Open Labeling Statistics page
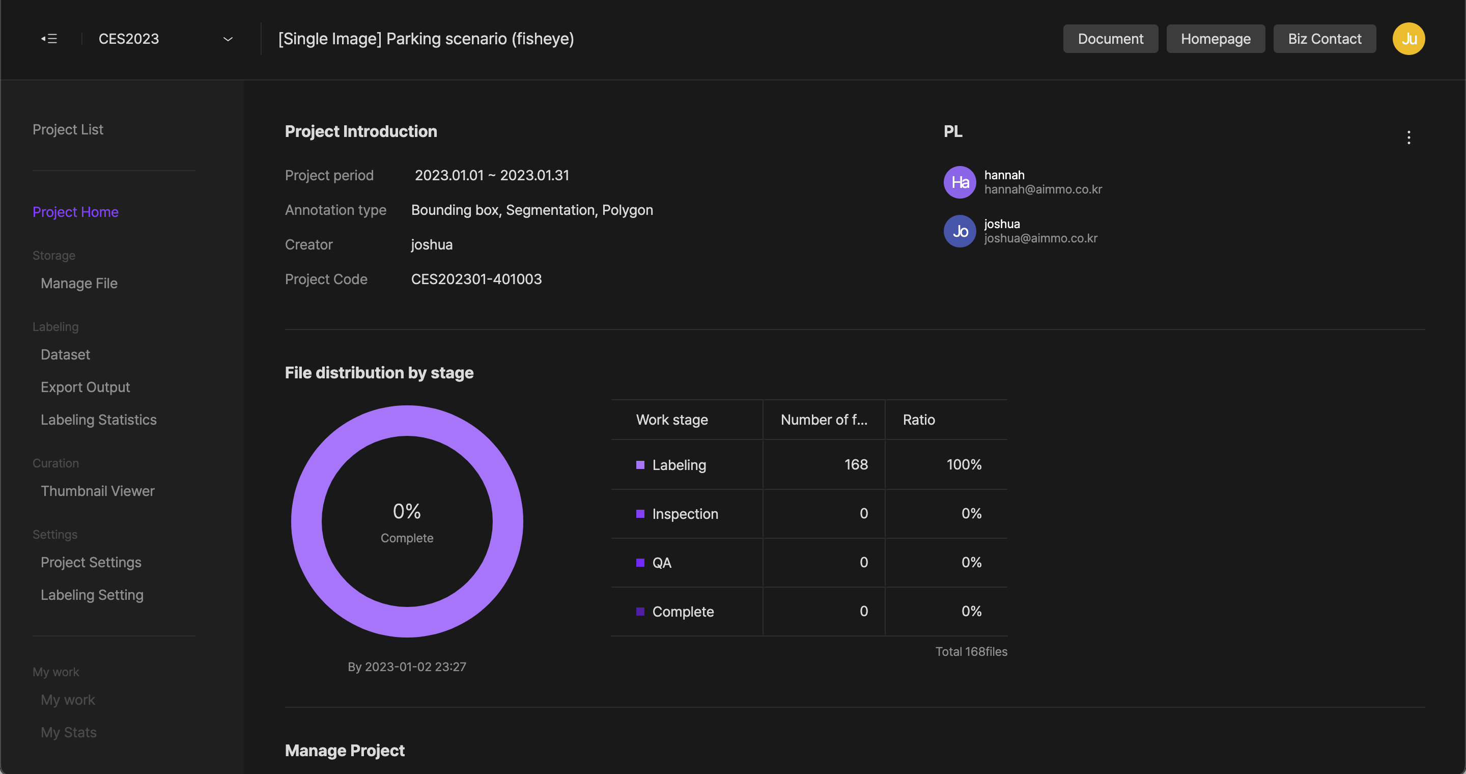 [x=98, y=420]
